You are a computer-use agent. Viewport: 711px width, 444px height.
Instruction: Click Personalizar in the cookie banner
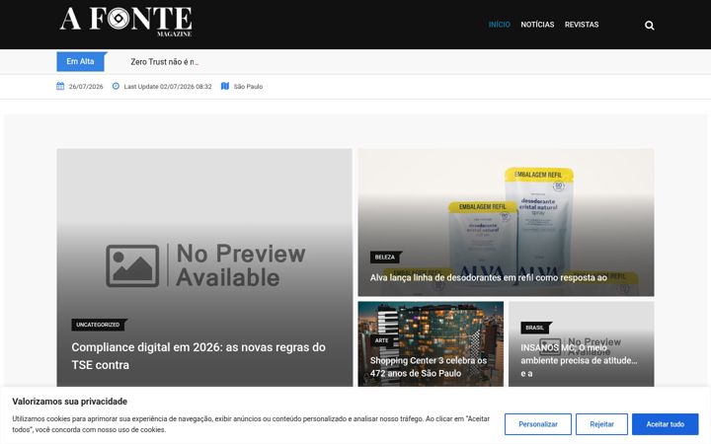click(538, 424)
